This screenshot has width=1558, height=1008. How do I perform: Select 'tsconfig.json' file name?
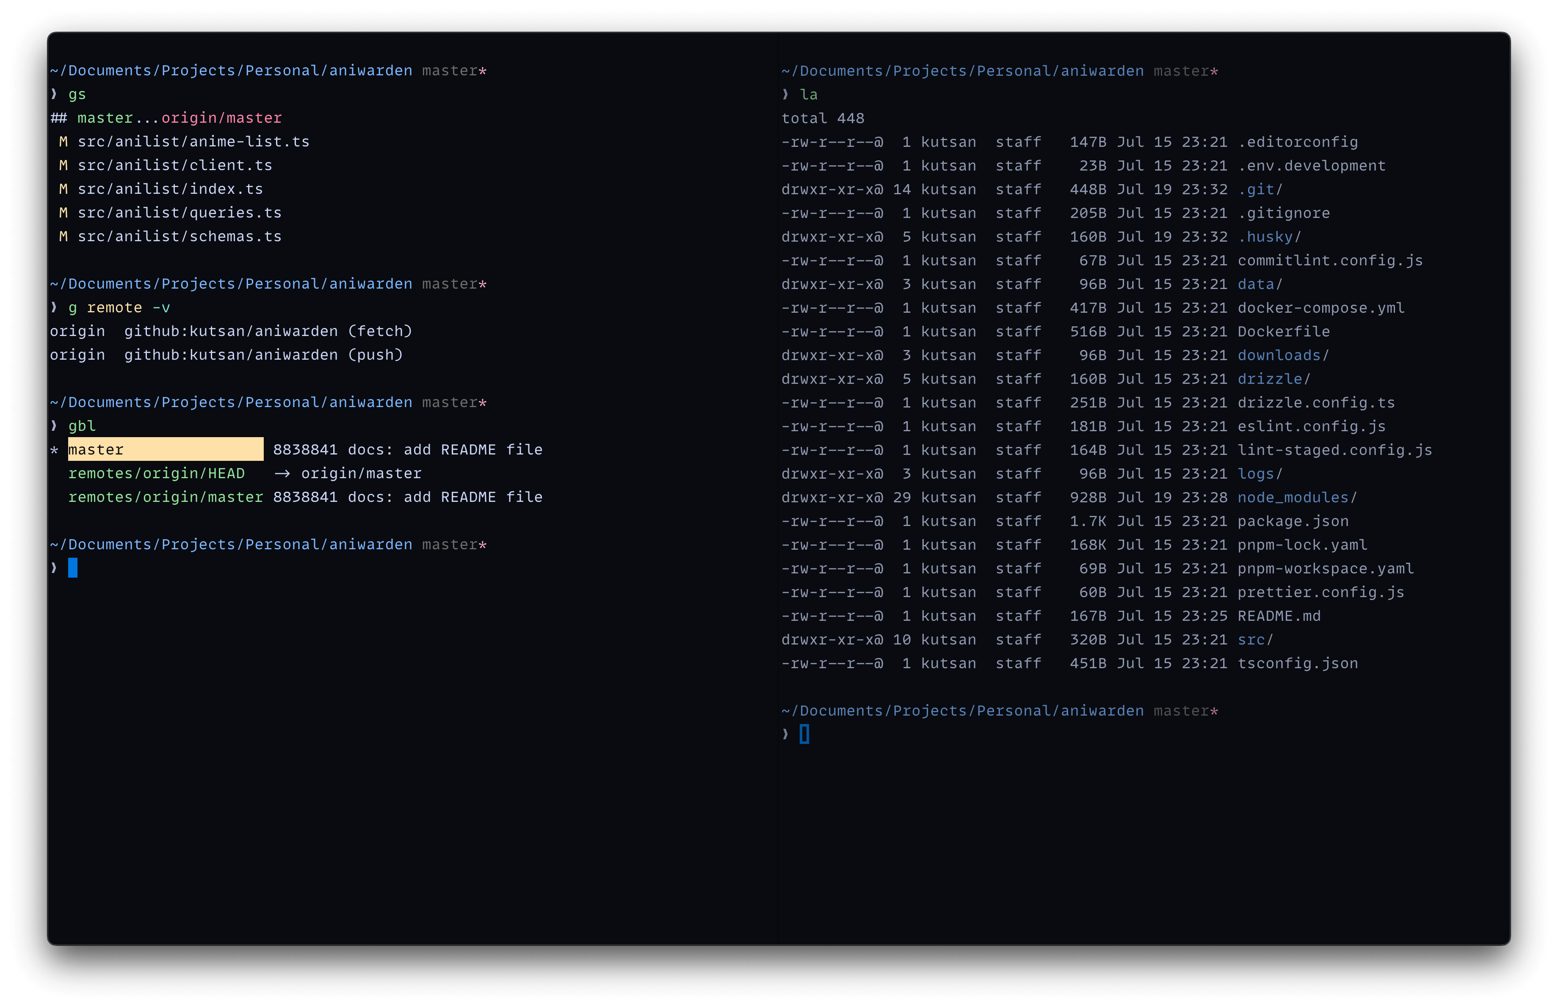(1298, 663)
